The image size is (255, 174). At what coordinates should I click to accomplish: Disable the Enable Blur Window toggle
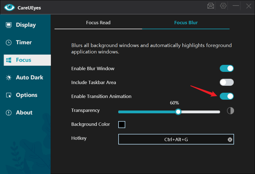coord(227,68)
